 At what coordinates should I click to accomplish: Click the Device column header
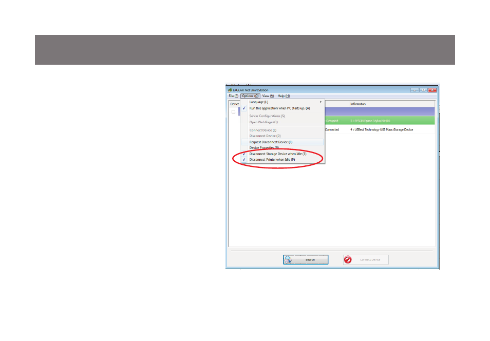tap(235, 104)
